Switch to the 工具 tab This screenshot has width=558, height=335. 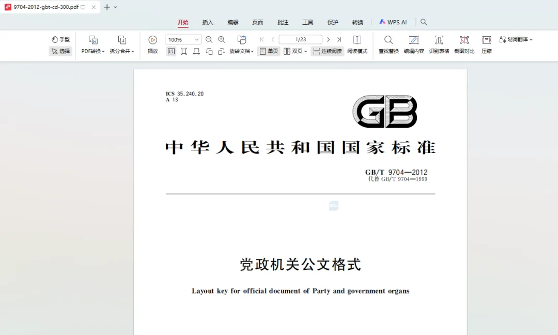pos(308,22)
